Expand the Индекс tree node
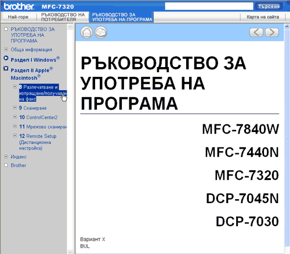 pos(6,156)
